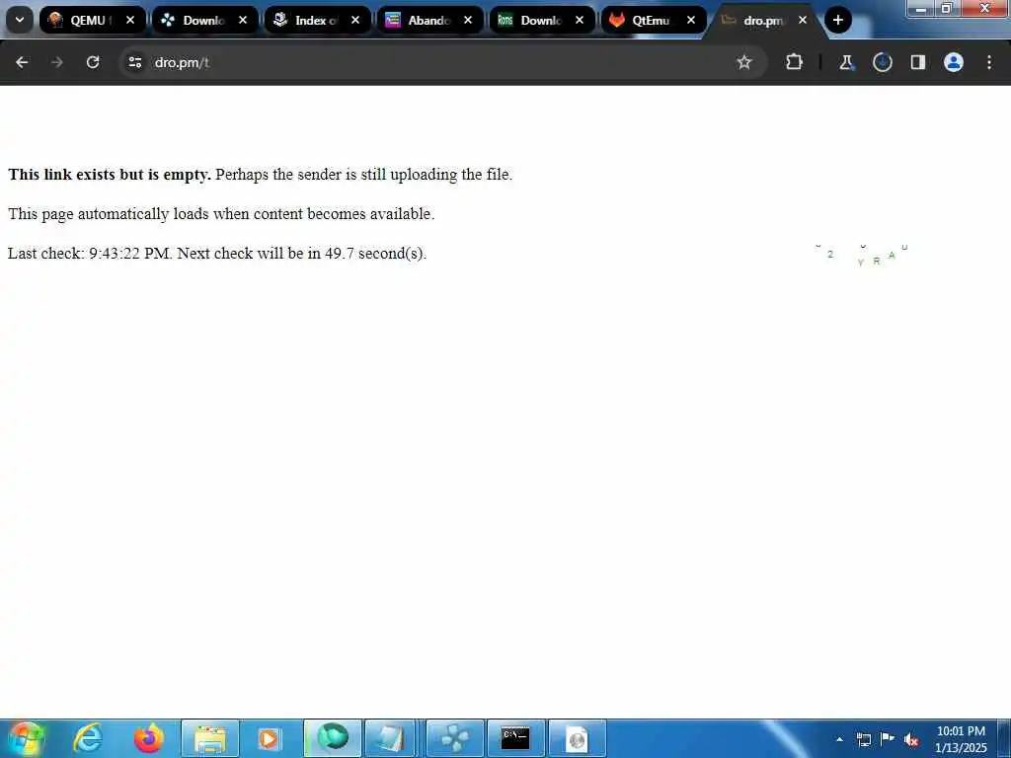Close the Roms Downlo tab

[580, 20]
